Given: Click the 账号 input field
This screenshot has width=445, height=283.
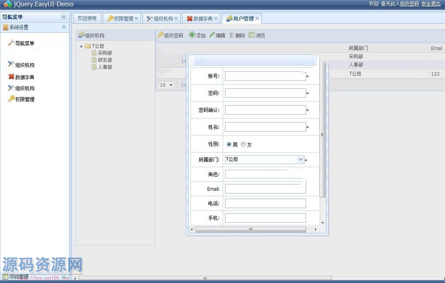Looking at the screenshot, I should [265, 76].
